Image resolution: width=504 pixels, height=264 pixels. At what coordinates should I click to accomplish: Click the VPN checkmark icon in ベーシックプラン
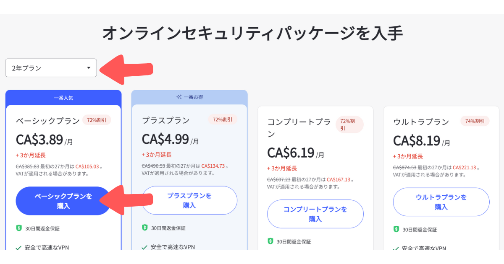18,248
